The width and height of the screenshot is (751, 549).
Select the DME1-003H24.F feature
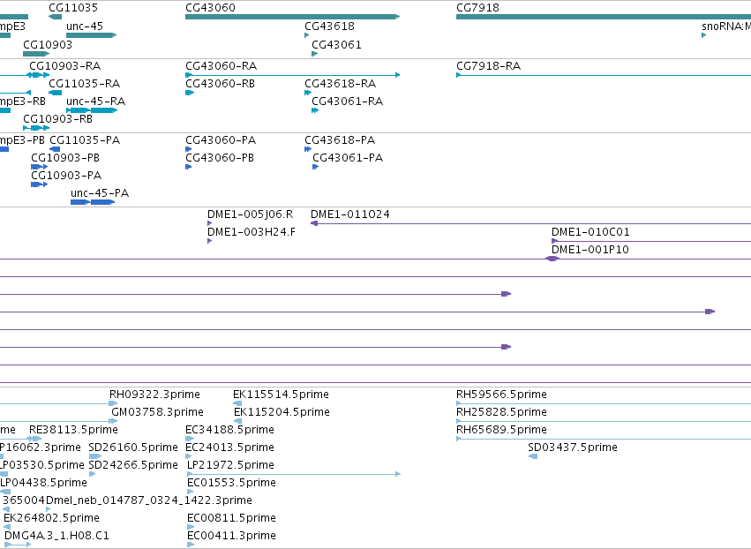click(x=209, y=241)
